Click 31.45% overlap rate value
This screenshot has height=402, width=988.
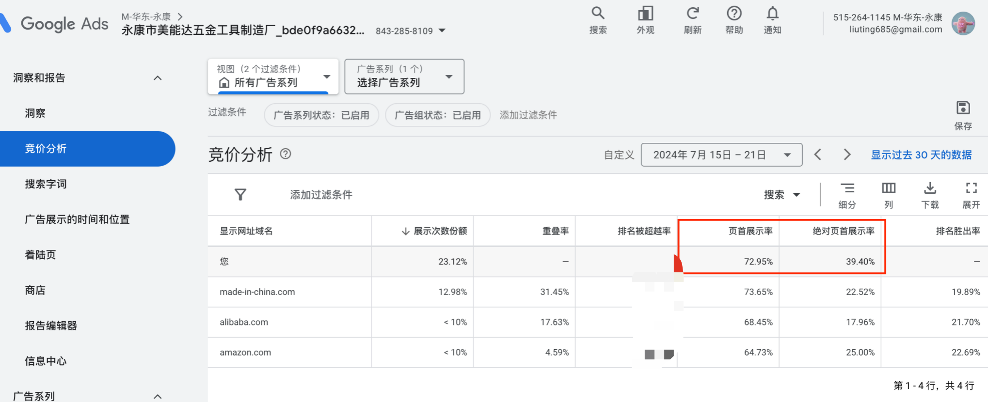[x=555, y=292]
